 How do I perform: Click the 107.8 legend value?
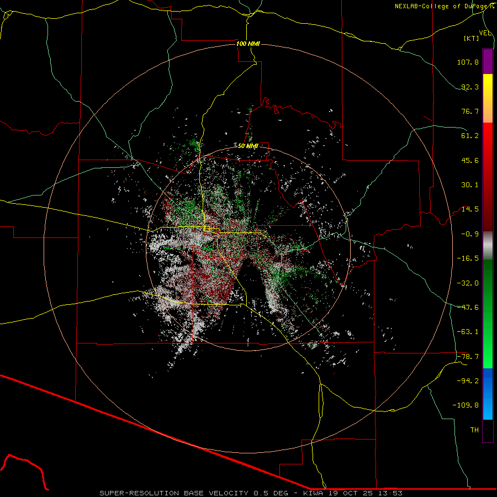tap(468, 62)
